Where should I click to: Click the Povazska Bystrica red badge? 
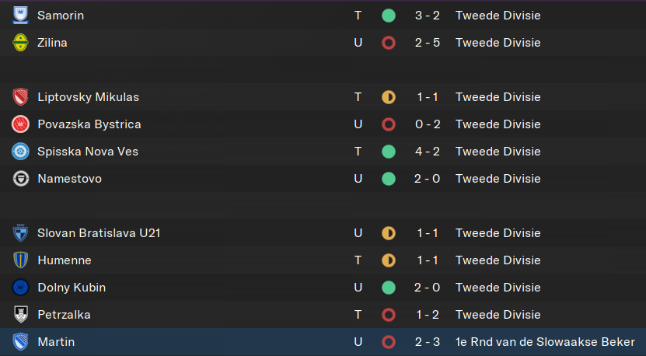(x=20, y=124)
